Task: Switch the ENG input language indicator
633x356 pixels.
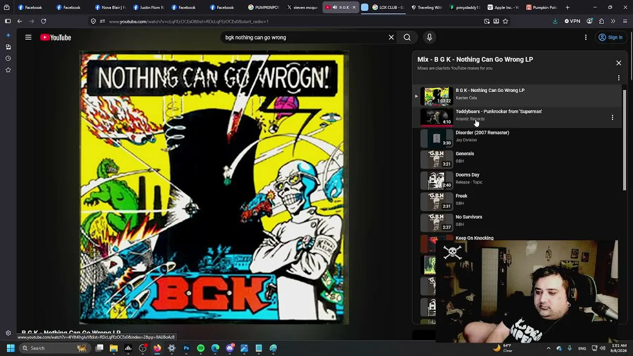Action: tap(582, 348)
